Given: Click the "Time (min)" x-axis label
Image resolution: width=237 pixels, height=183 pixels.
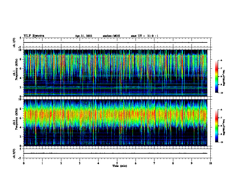Looking at the screenshot, I should (120, 166).
